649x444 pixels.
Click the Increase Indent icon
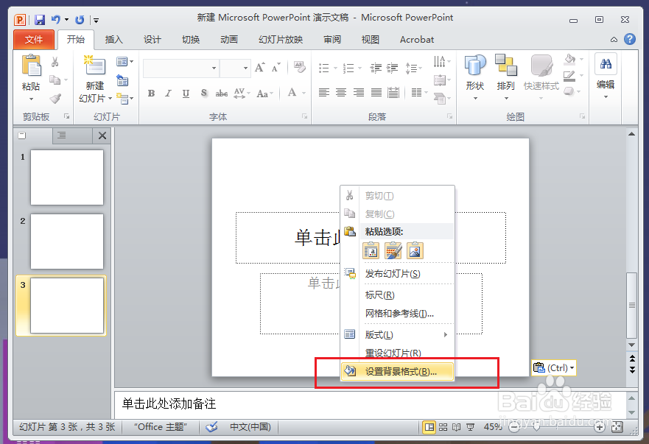click(x=392, y=68)
